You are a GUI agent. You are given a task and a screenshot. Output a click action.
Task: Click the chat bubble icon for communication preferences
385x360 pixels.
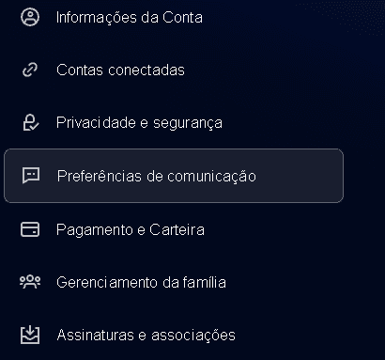click(x=31, y=176)
